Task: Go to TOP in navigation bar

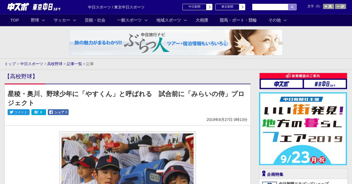Action: point(15,20)
